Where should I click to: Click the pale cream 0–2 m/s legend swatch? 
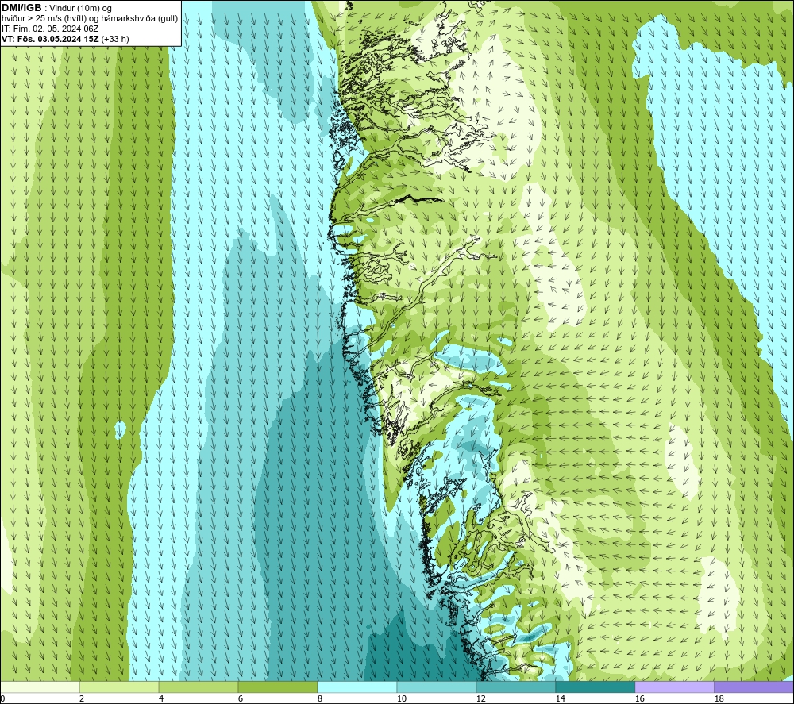pos(40,687)
